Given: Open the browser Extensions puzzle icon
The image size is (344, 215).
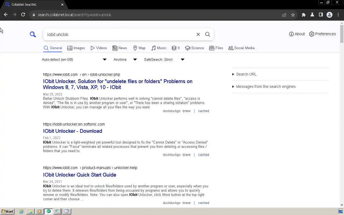Looking at the screenshot, I should tap(304, 15).
